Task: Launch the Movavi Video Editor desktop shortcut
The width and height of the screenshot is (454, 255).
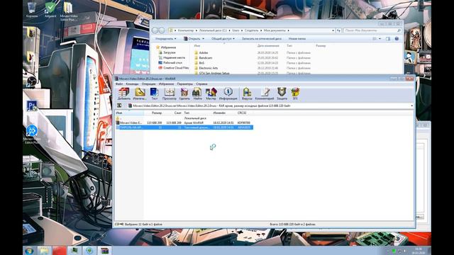Action: (x=31, y=134)
